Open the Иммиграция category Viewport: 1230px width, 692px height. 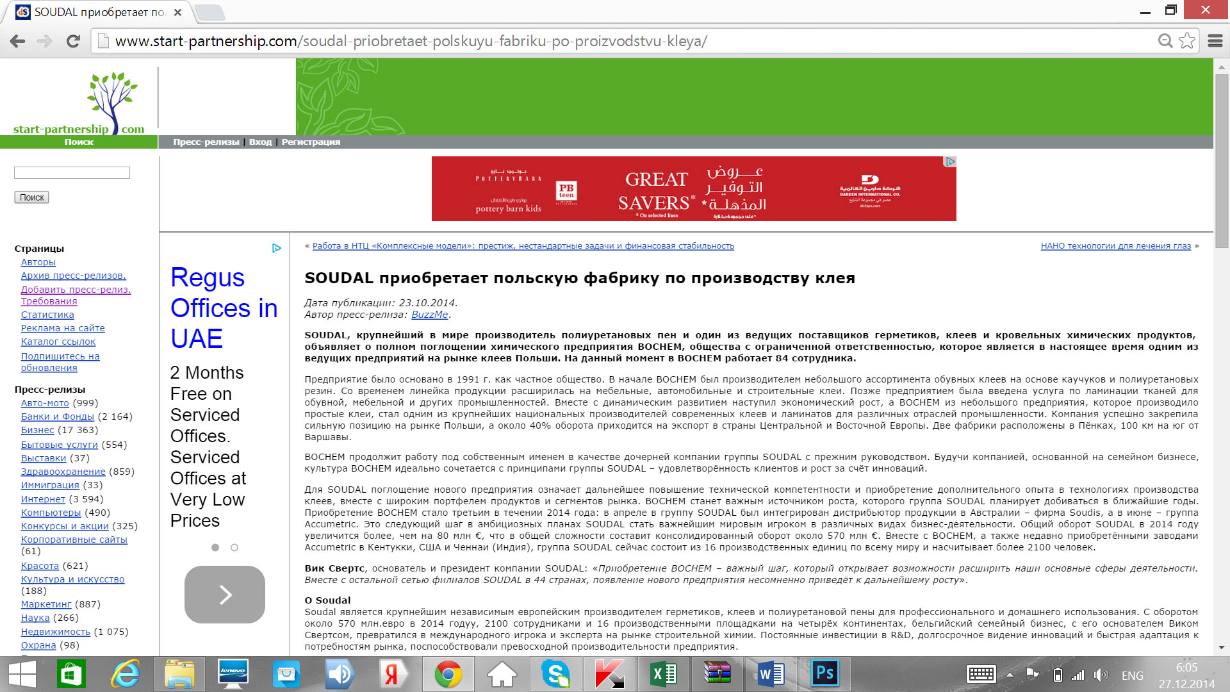tap(50, 485)
